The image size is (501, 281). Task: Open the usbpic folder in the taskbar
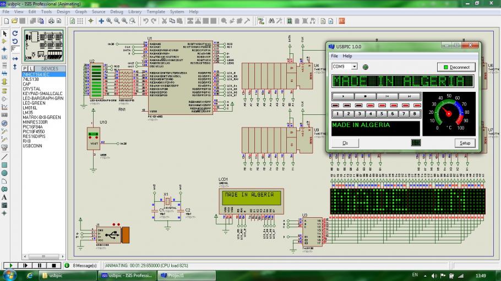(x=53, y=275)
